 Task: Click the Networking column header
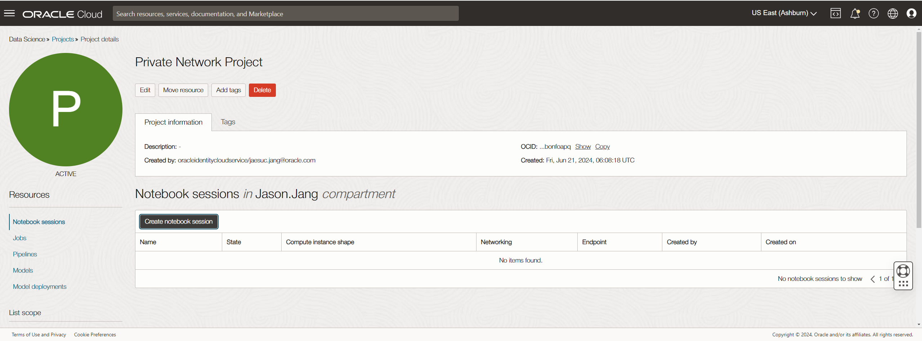pyautogui.click(x=527, y=242)
